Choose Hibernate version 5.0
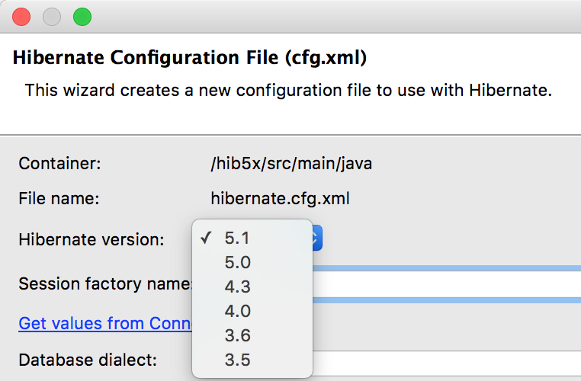 (237, 262)
